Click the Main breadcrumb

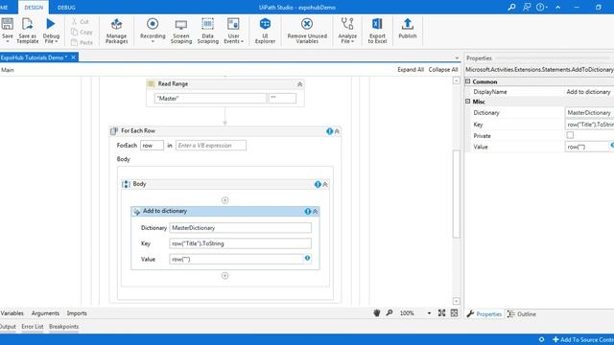[8, 70]
